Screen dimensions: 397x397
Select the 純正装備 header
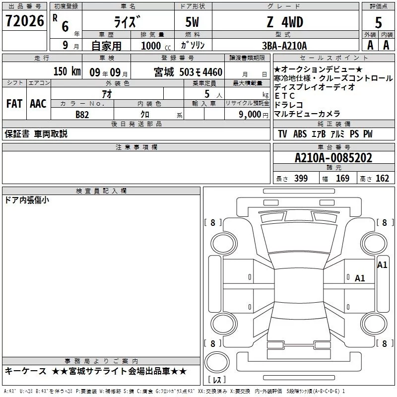334,124
